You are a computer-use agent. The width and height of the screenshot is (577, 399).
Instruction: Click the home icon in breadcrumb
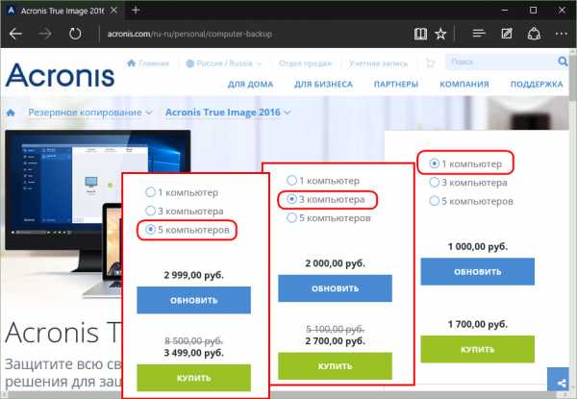coord(11,112)
